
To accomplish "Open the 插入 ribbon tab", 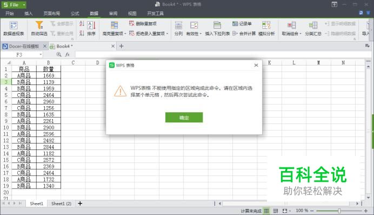I will tap(29, 14).
